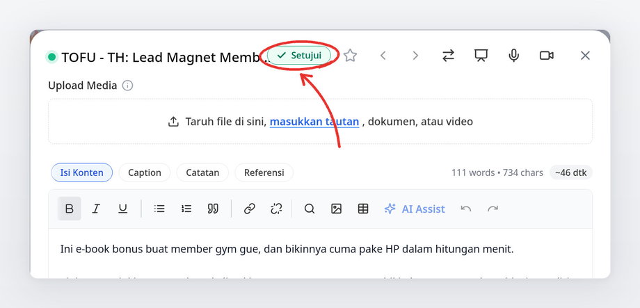Image resolution: width=640 pixels, height=308 pixels.
Task: Redo last edit
Action: 493,209
